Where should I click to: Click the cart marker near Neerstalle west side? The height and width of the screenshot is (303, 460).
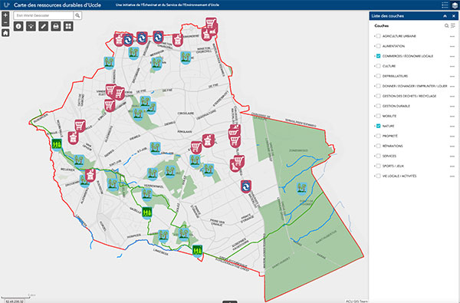click(x=80, y=126)
